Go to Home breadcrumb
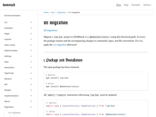The width and height of the screenshot is (156, 117). pos(46,12)
